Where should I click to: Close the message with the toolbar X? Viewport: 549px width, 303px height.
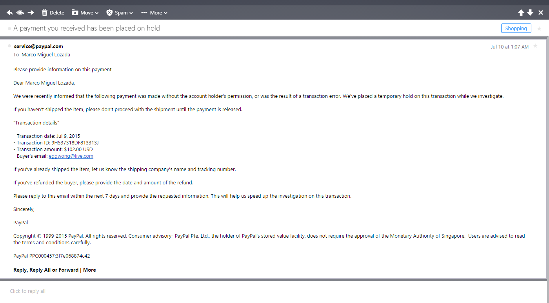coord(541,13)
